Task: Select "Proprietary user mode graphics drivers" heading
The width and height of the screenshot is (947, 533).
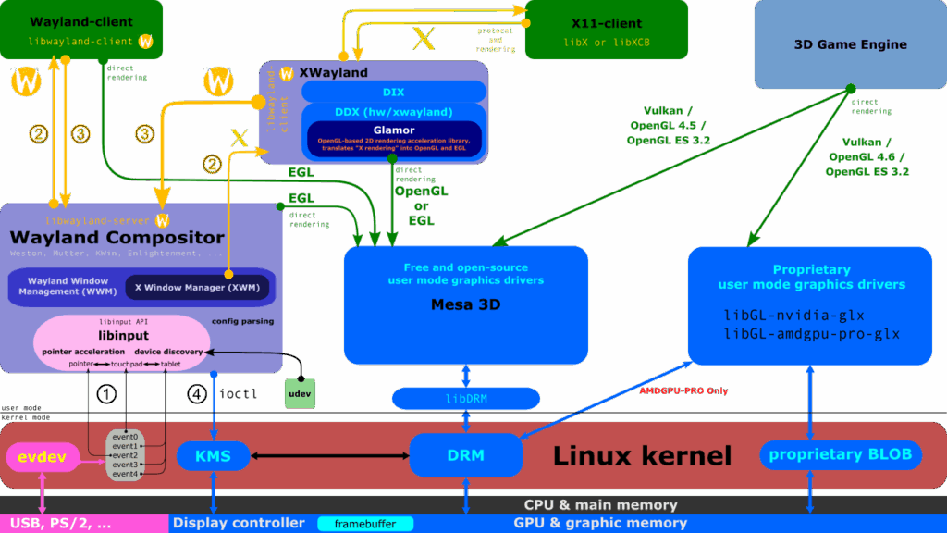Action: click(812, 278)
